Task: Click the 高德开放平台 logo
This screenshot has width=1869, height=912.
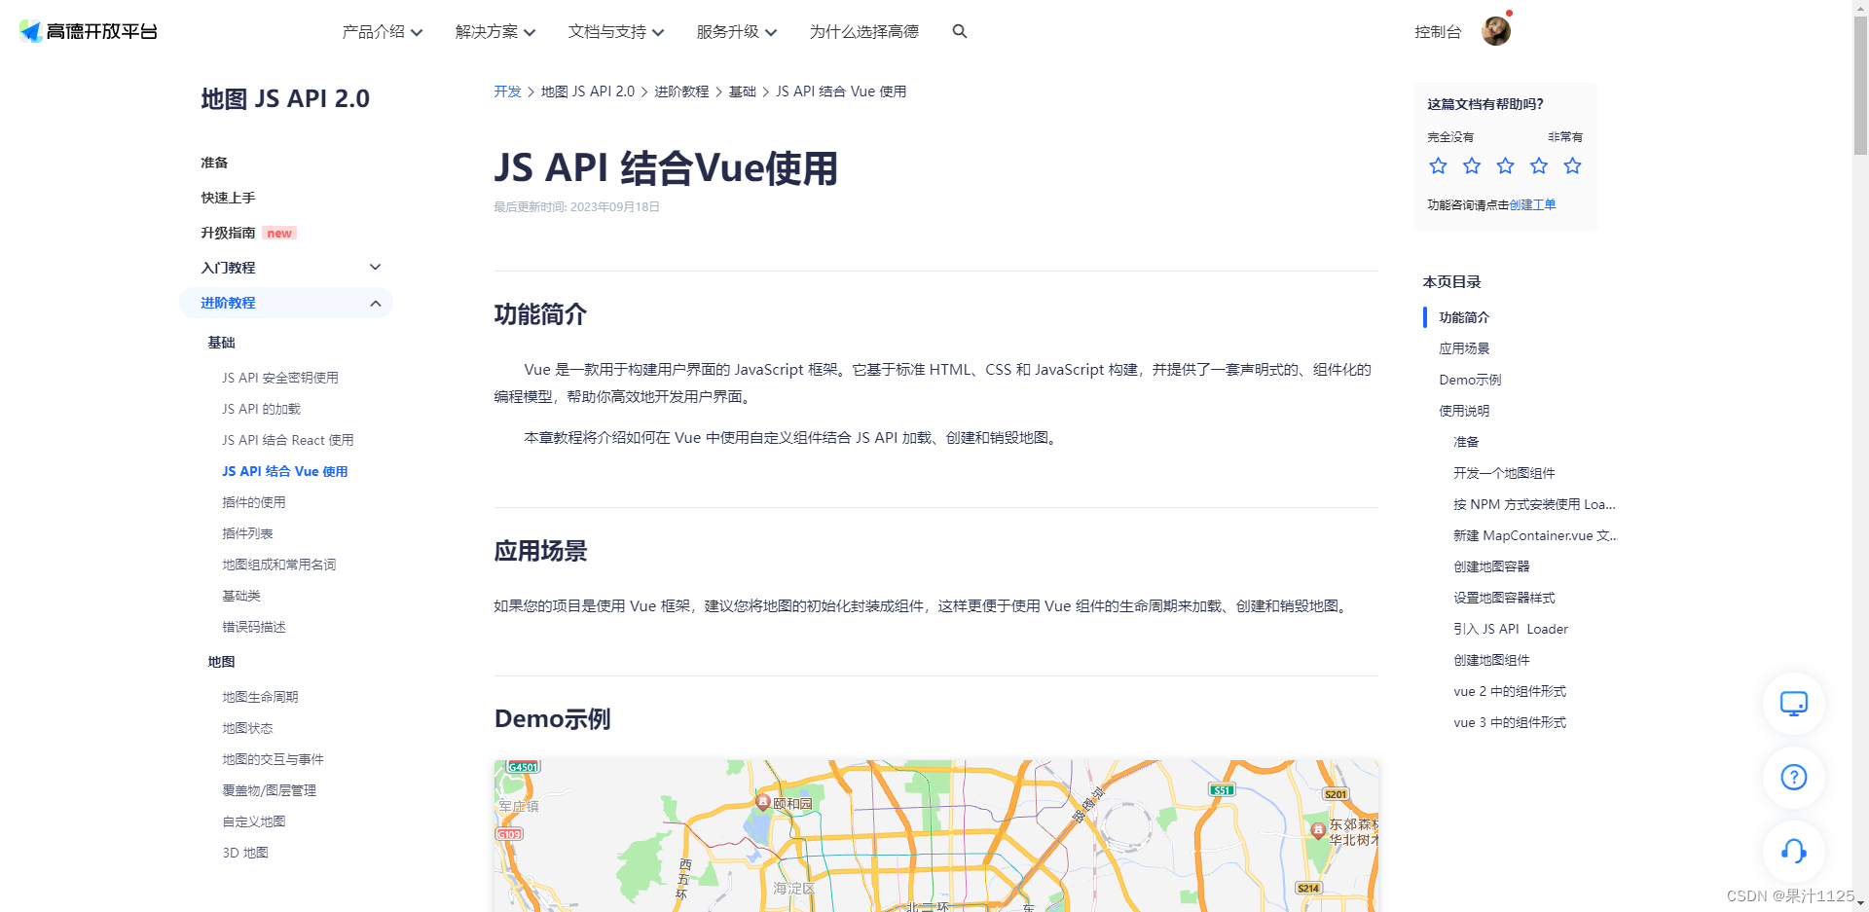Action: click(x=89, y=31)
